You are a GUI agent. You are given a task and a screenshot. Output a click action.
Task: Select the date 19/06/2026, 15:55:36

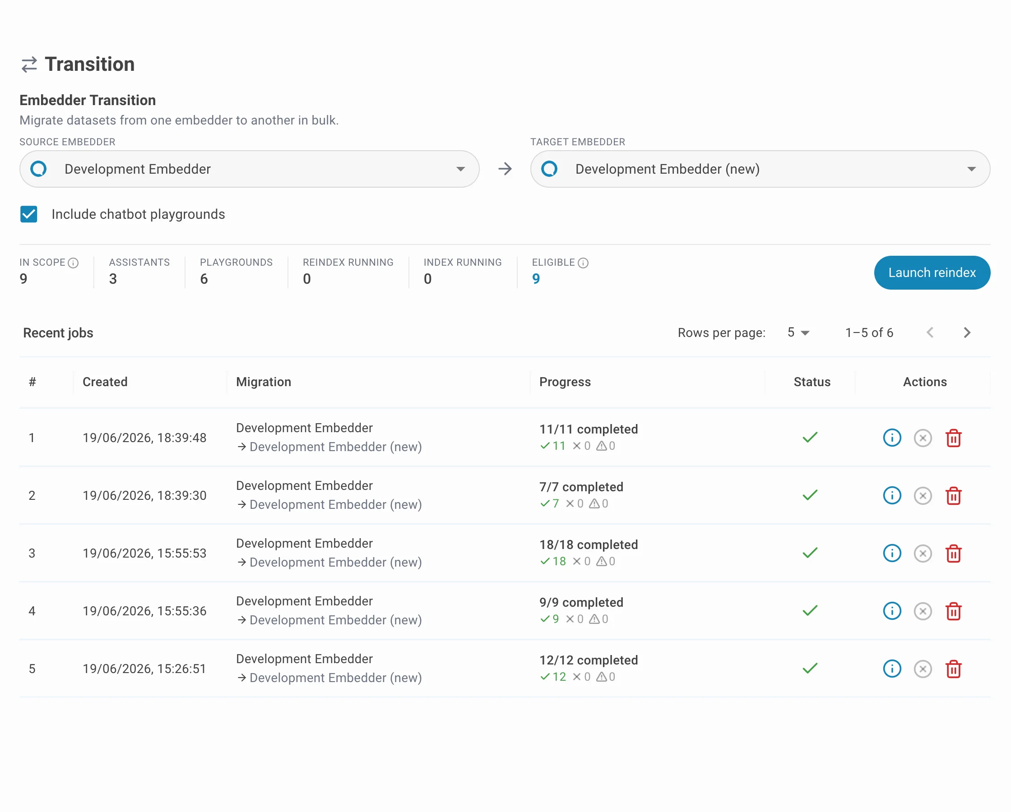(x=144, y=611)
